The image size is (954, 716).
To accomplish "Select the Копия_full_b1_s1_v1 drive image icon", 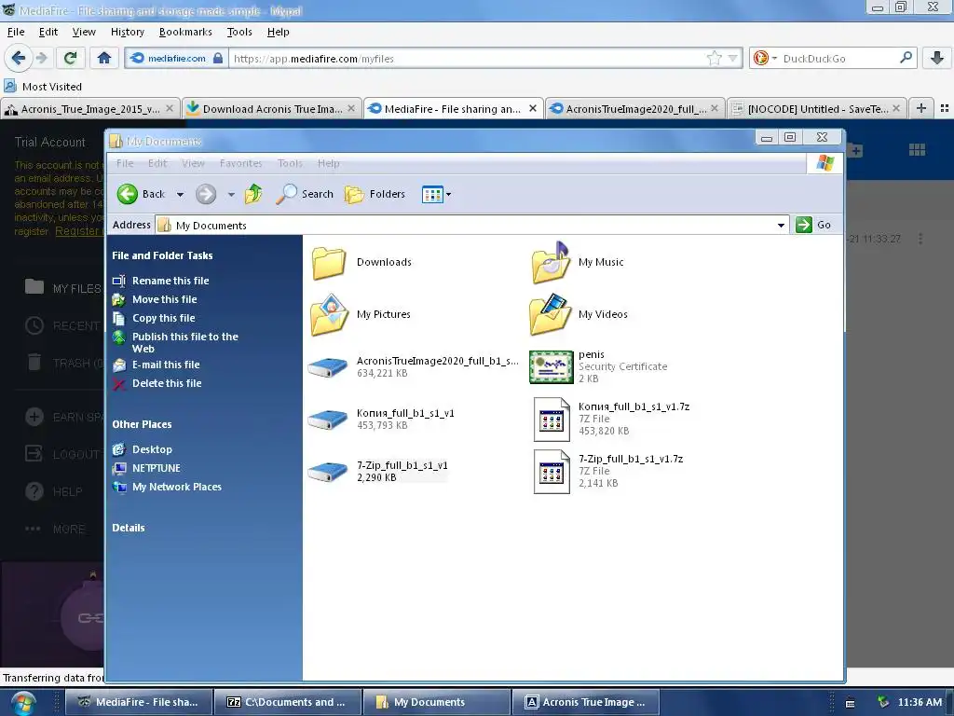I will click(328, 420).
